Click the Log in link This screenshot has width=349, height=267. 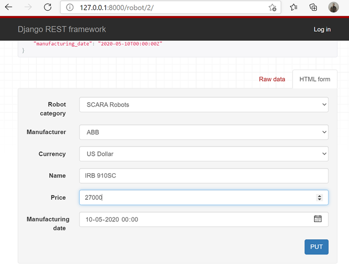[x=322, y=30]
